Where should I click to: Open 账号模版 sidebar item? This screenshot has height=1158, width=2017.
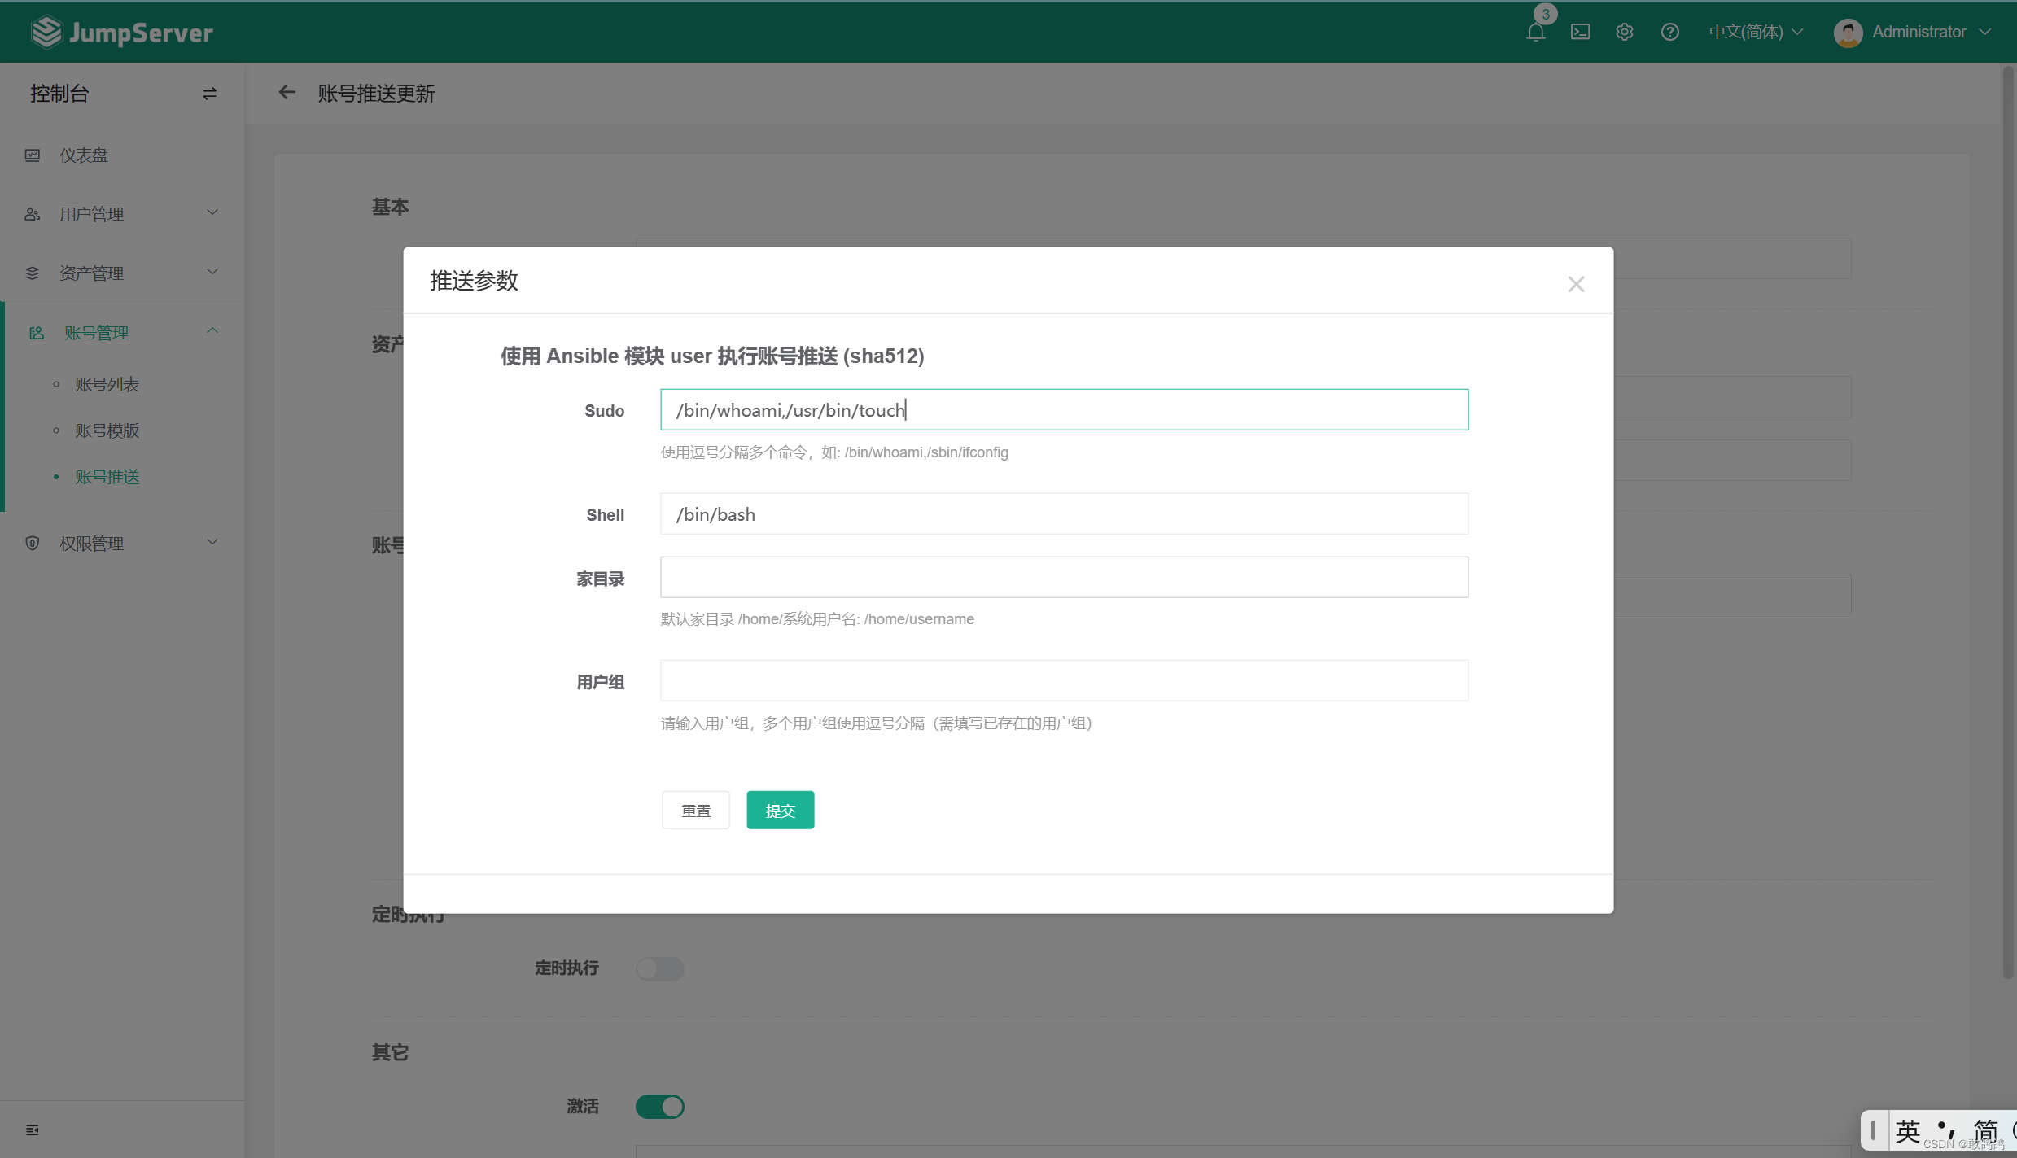[107, 430]
